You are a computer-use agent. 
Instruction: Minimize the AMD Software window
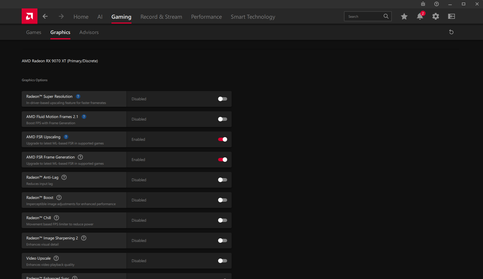(x=450, y=4)
